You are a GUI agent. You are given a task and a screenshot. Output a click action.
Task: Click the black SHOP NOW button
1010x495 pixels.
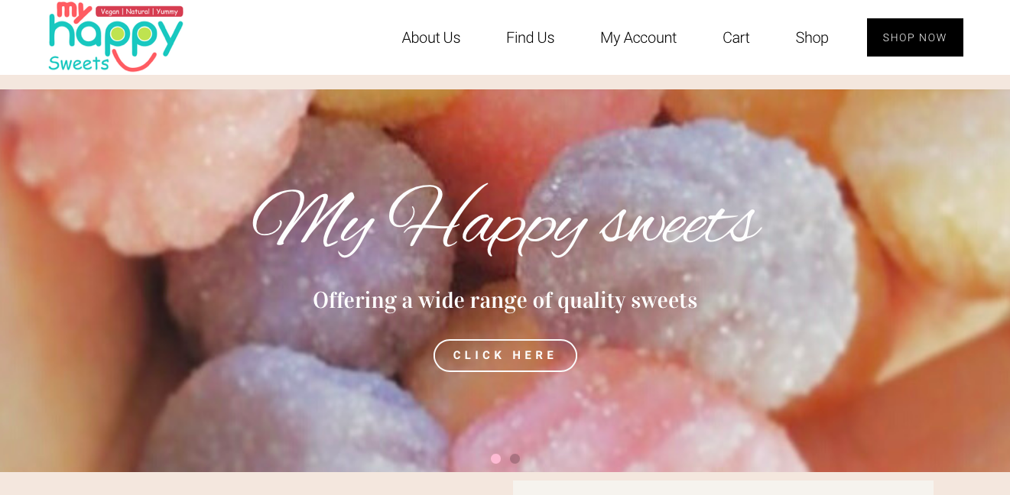(915, 37)
